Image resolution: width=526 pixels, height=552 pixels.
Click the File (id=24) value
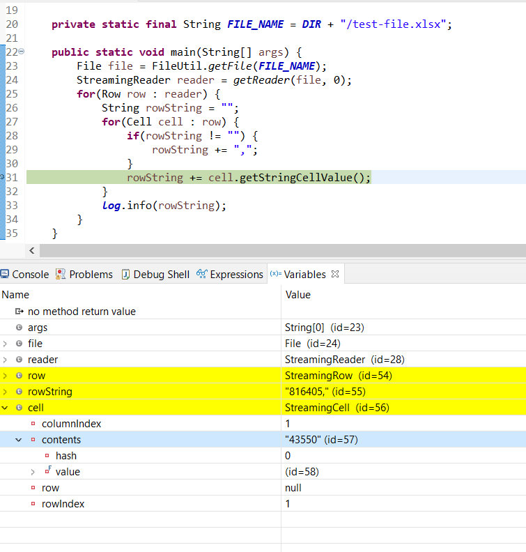click(312, 343)
